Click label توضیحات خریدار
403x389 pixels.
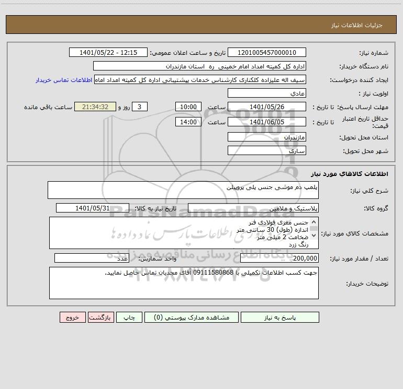click(x=367, y=284)
